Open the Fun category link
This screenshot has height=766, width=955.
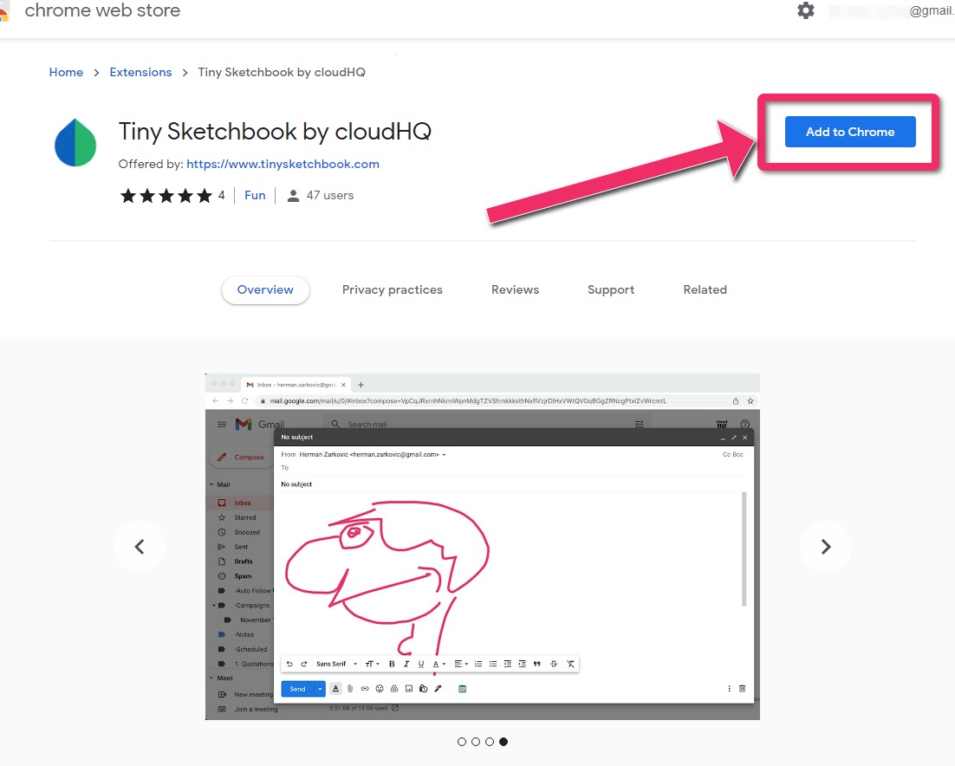click(255, 196)
